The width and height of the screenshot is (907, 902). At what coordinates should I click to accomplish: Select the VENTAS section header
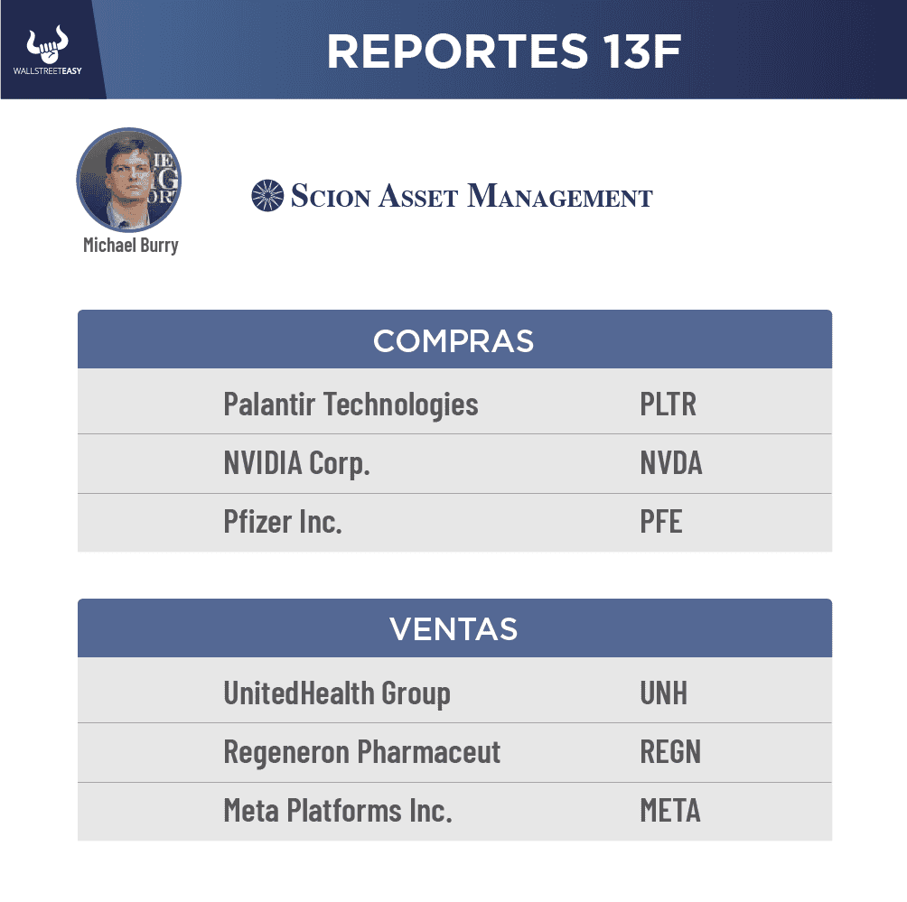click(x=453, y=628)
